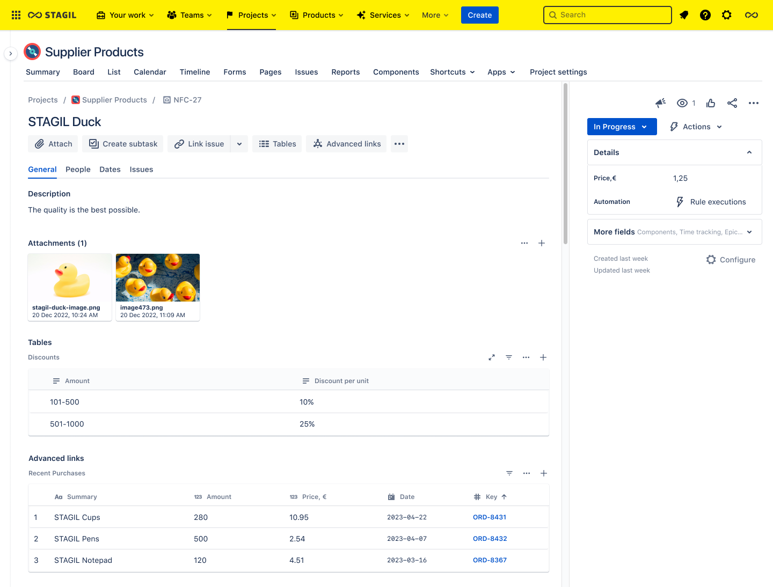Click the Projects breadcrumb link
This screenshot has height=587, width=773.
[43, 100]
